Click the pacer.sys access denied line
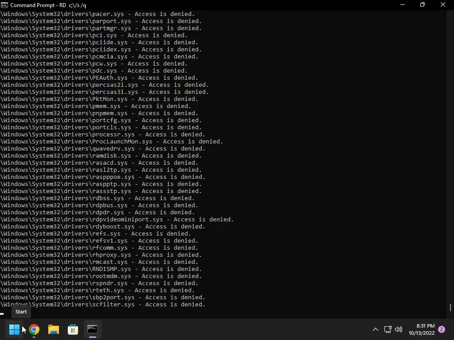Viewport: 454px width, 340px height. [x=97, y=14]
